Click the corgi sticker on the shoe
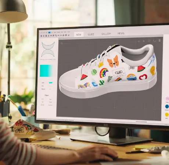Screen dimensions: 169x165 click(x=113, y=62)
